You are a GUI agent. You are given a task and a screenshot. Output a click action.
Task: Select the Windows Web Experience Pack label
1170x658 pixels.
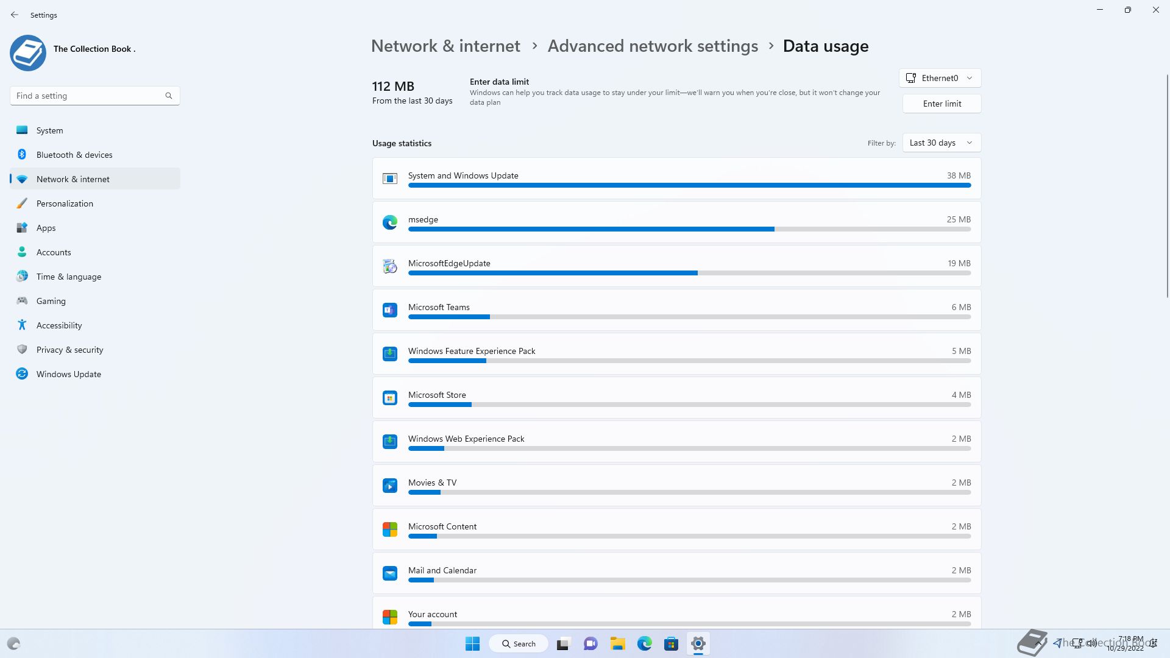click(466, 439)
